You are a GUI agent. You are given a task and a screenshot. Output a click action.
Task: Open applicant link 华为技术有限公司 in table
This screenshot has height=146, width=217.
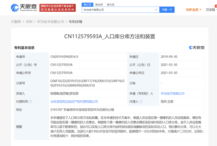click(x=173, y=94)
